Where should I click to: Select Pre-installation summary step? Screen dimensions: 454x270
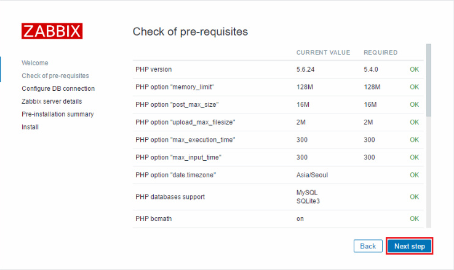pyautogui.click(x=58, y=114)
